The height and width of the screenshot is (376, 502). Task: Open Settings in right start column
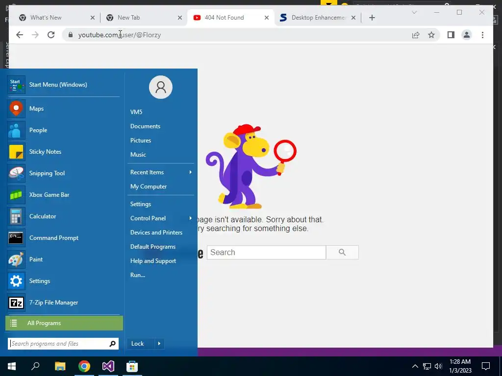tap(141, 204)
